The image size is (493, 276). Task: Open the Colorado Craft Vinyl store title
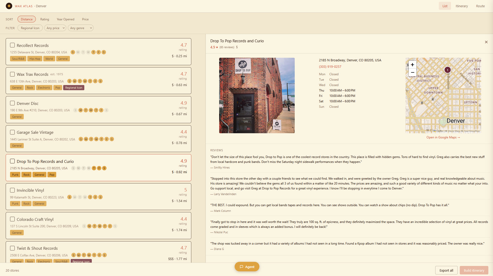pos(35,220)
